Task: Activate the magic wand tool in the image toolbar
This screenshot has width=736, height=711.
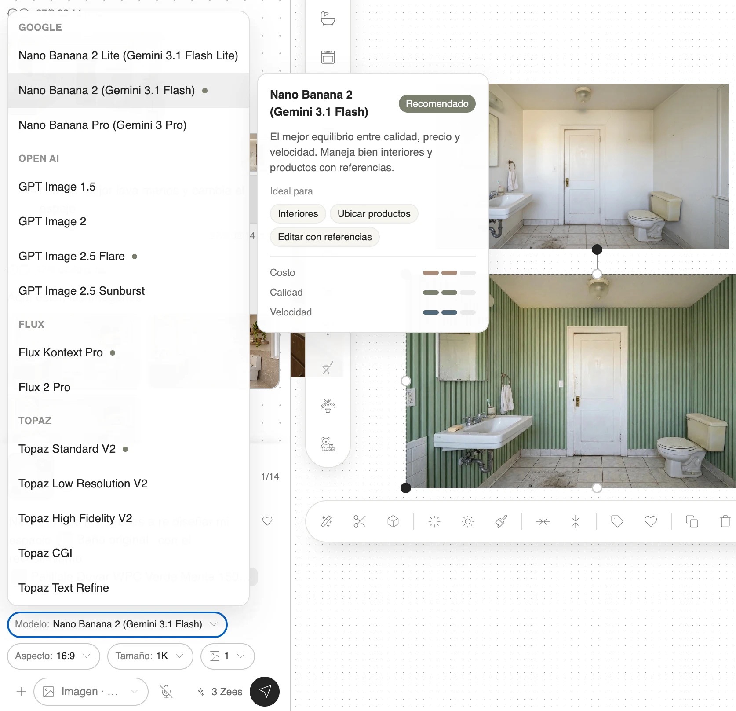Action: pos(326,521)
